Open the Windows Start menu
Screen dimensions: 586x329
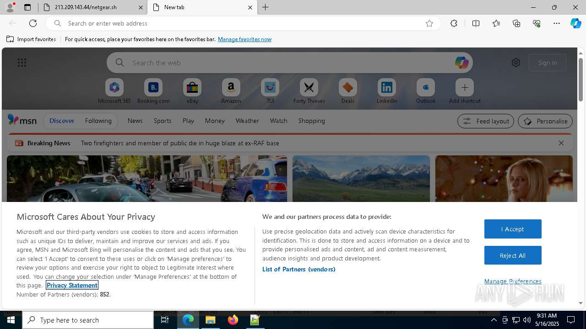[11, 320]
